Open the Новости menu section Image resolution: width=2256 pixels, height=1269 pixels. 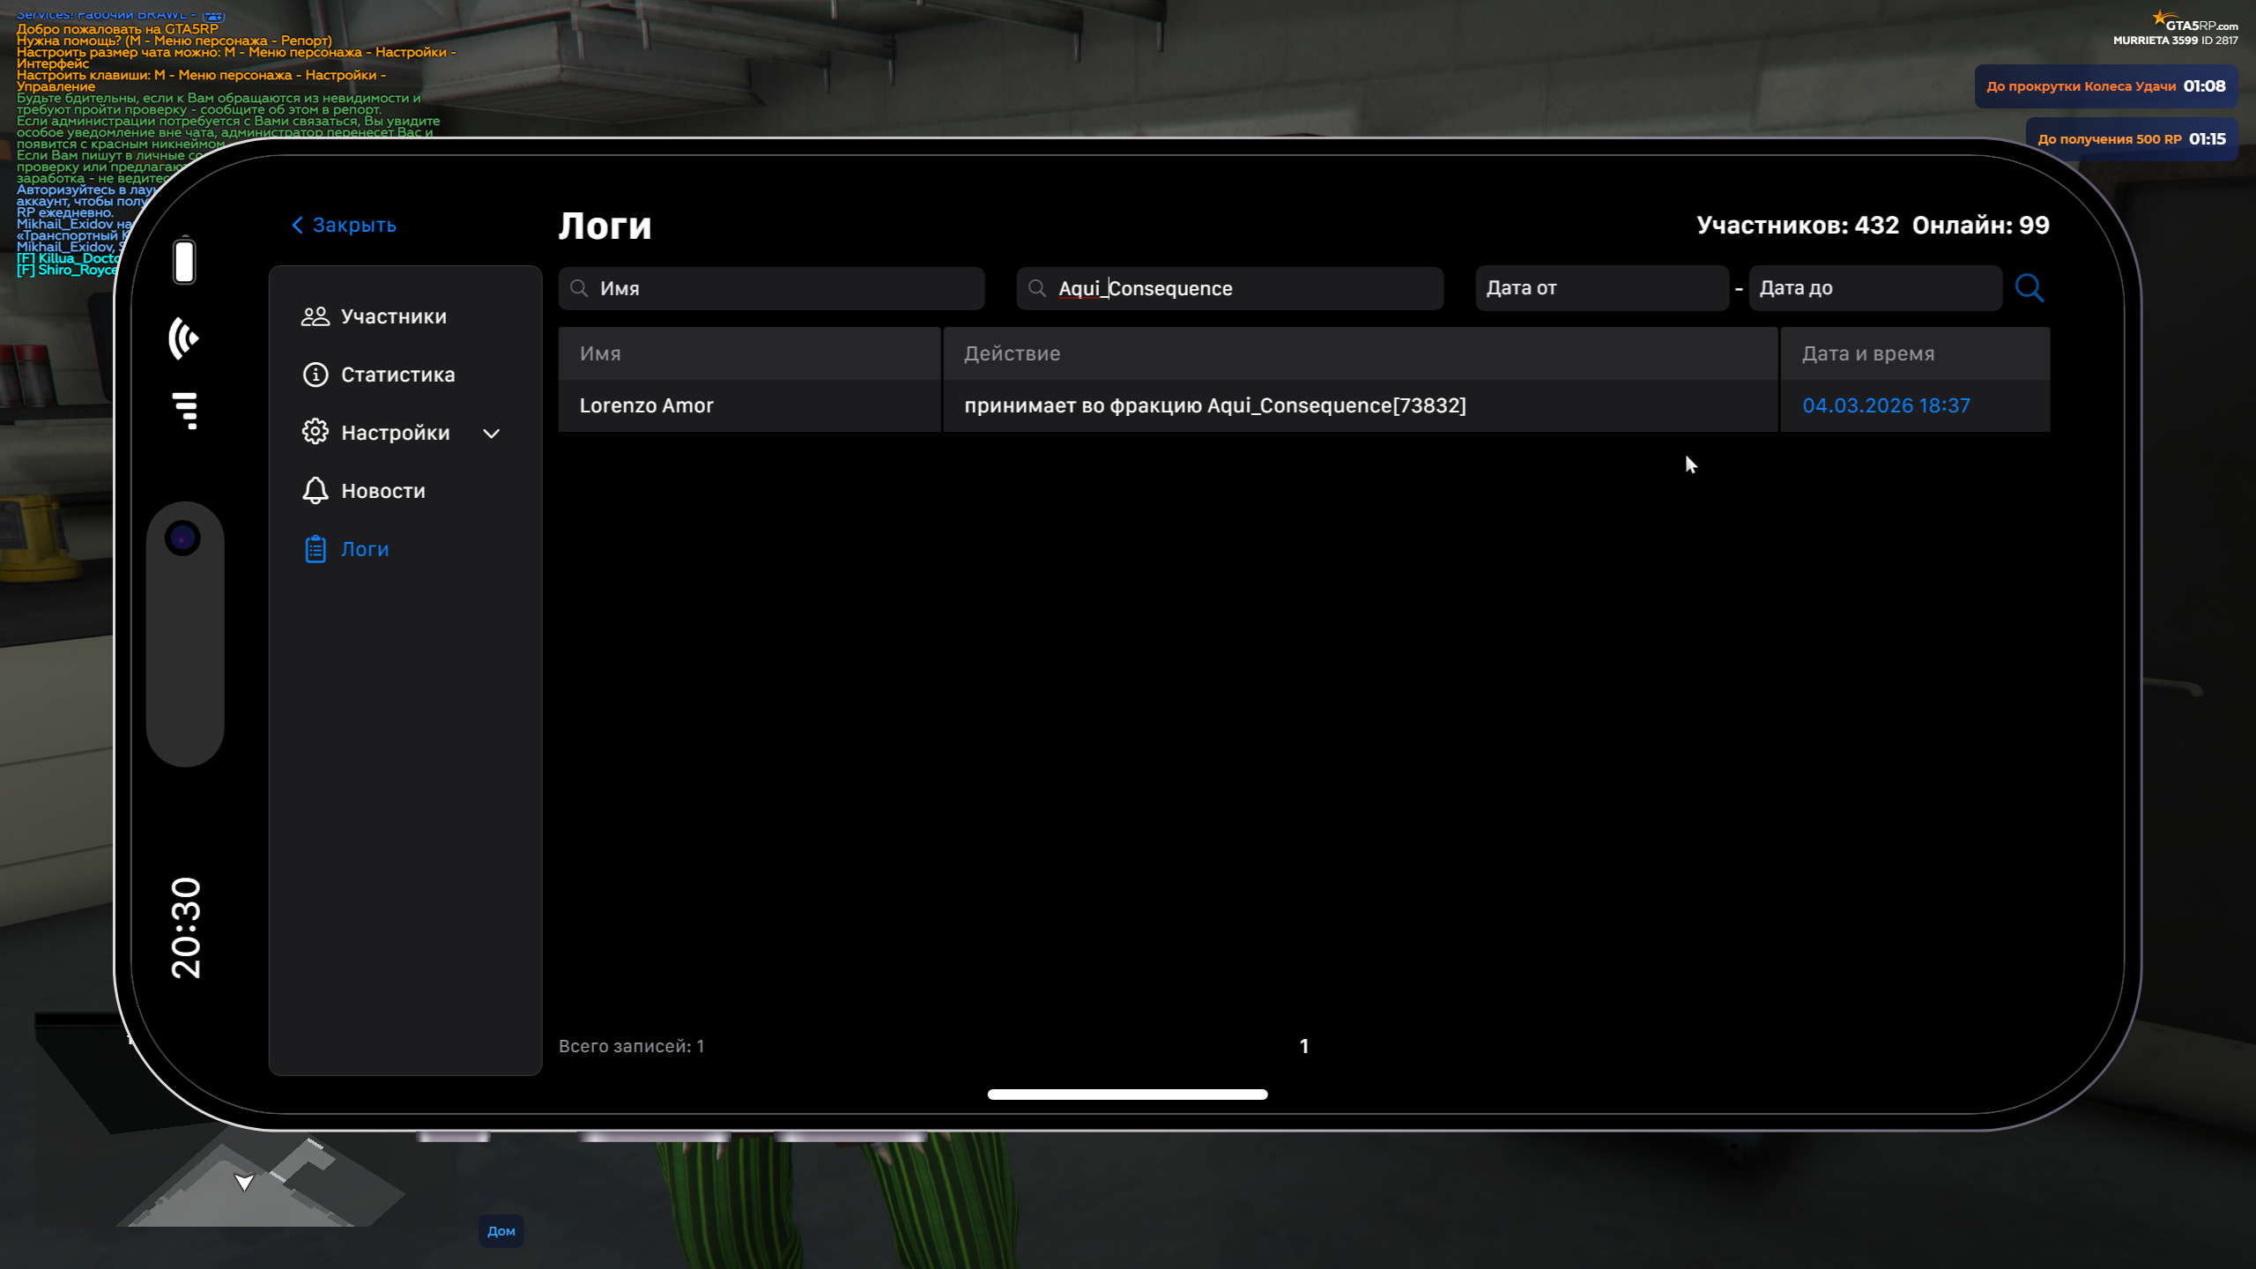click(x=382, y=491)
